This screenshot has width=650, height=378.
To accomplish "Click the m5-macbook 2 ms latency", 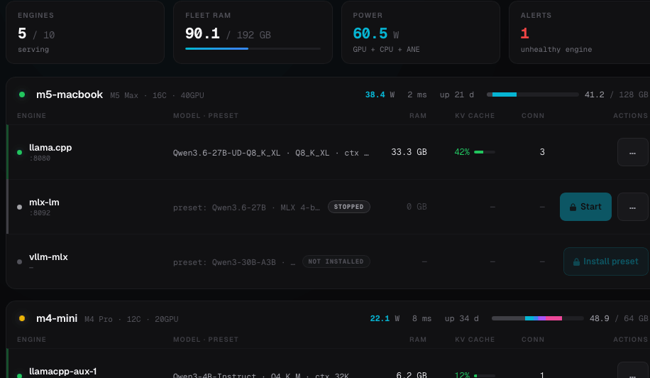I will coord(417,94).
